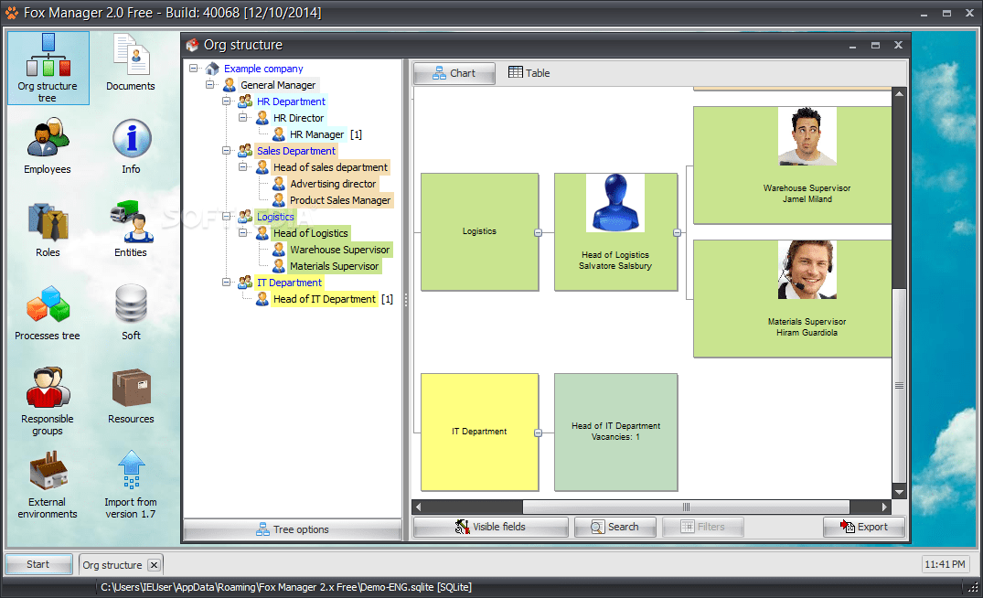The width and height of the screenshot is (983, 598).
Task: Switch to the Table tab
Action: click(x=529, y=72)
